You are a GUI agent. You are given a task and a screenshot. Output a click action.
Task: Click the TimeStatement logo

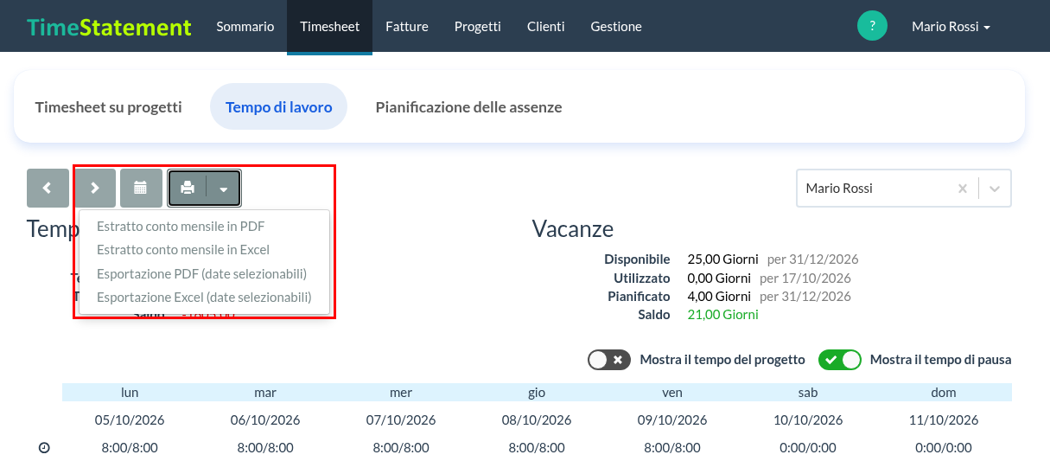[x=109, y=26]
